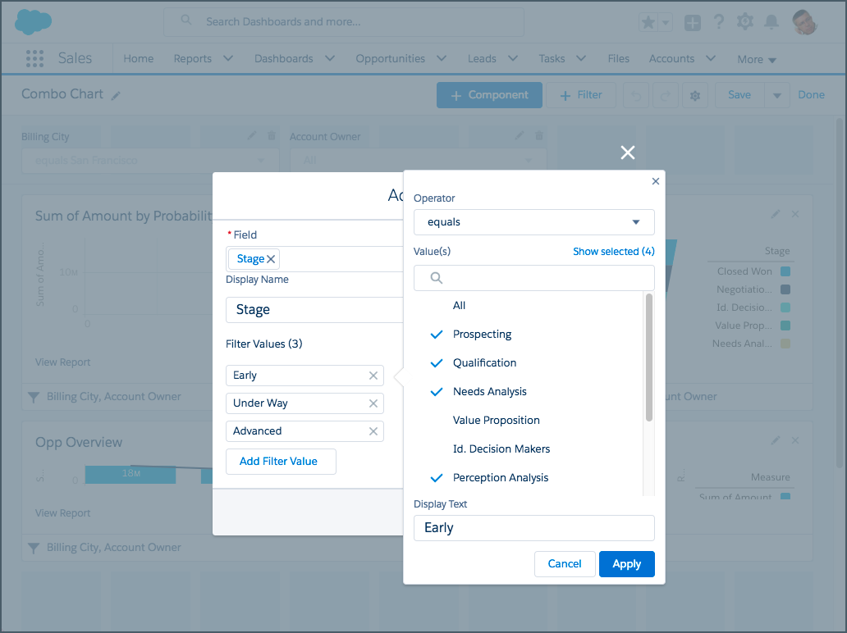Expand the Operator equals dropdown

[533, 222]
